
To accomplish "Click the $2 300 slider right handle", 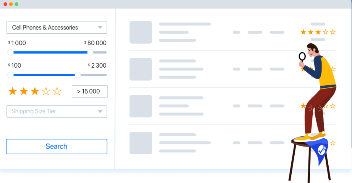I will coord(78,75).
